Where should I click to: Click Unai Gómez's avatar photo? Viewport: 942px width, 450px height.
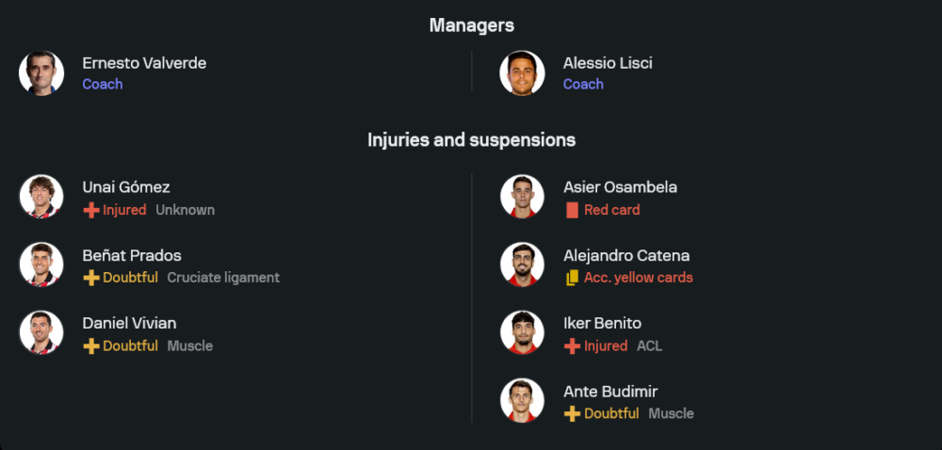41,198
